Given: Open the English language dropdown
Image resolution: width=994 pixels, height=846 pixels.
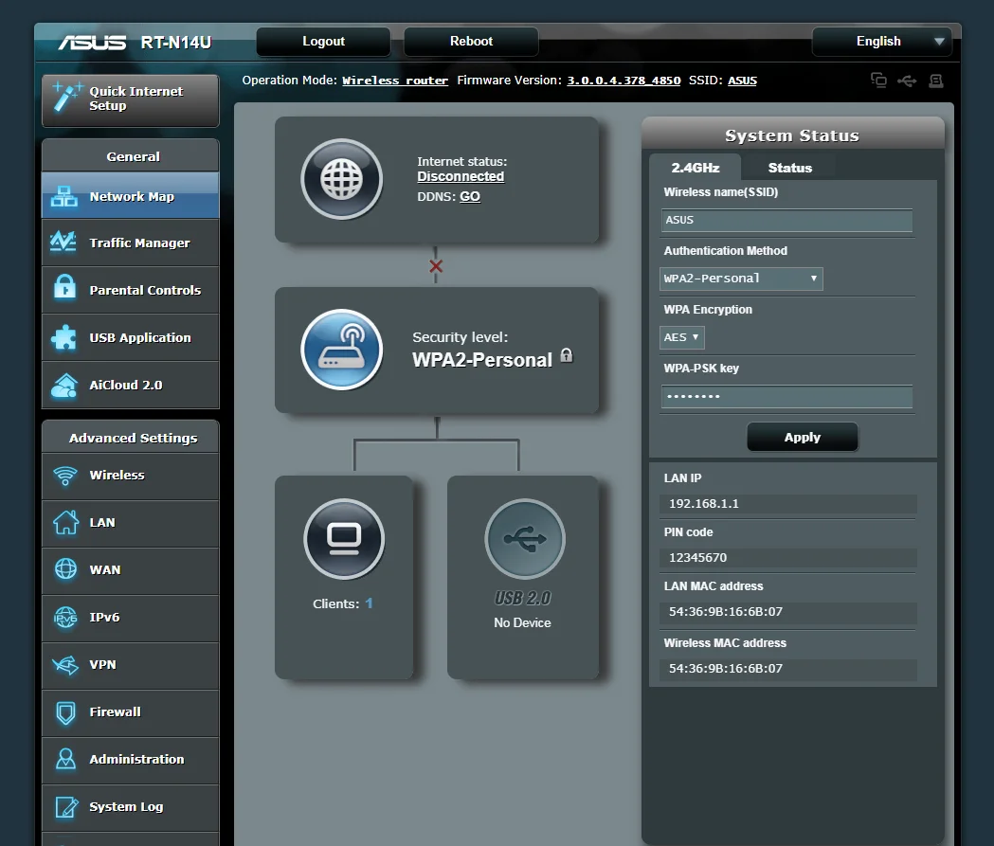Looking at the screenshot, I should point(882,41).
